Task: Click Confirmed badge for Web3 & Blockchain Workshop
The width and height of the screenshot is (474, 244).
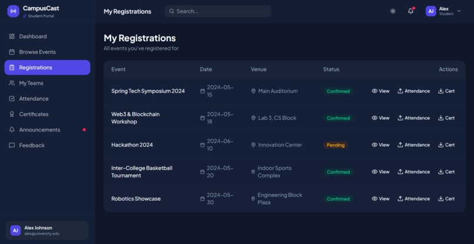Action: (338, 118)
